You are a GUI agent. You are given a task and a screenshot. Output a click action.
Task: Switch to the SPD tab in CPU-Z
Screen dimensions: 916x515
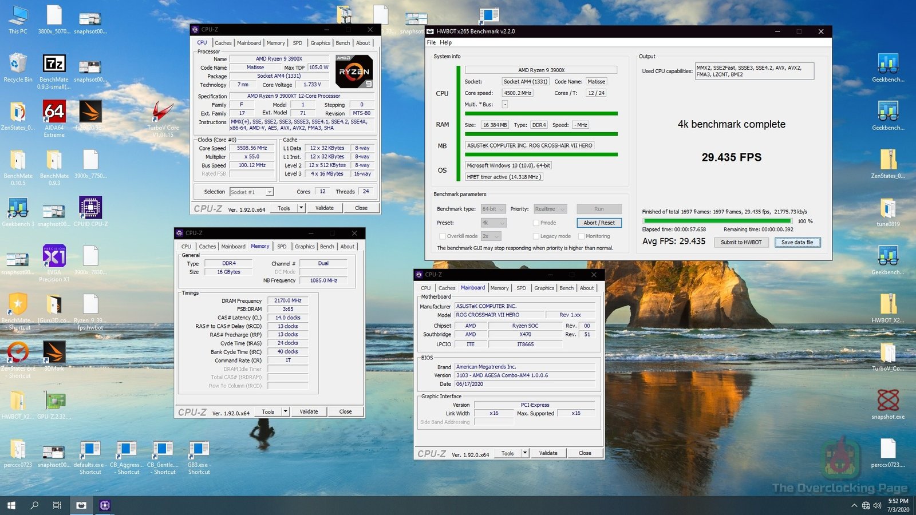297,42
